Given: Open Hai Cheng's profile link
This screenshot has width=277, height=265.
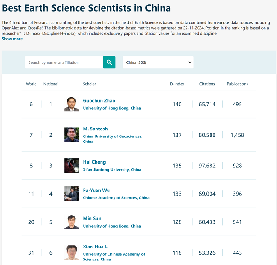Looking at the screenshot, I should [x=94, y=162].
